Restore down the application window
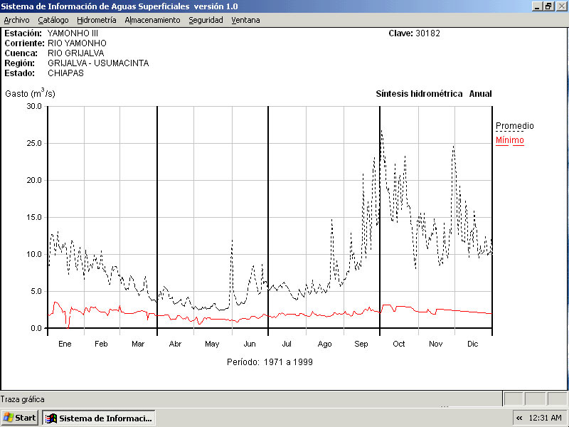 point(548,6)
